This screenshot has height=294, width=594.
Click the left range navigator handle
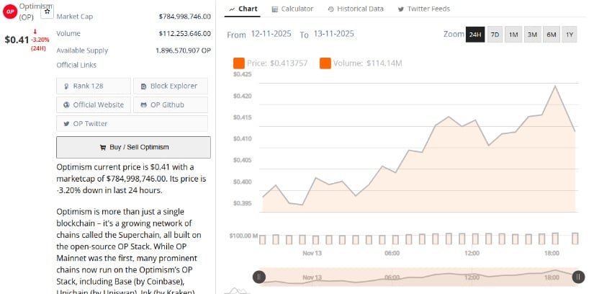point(258,277)
